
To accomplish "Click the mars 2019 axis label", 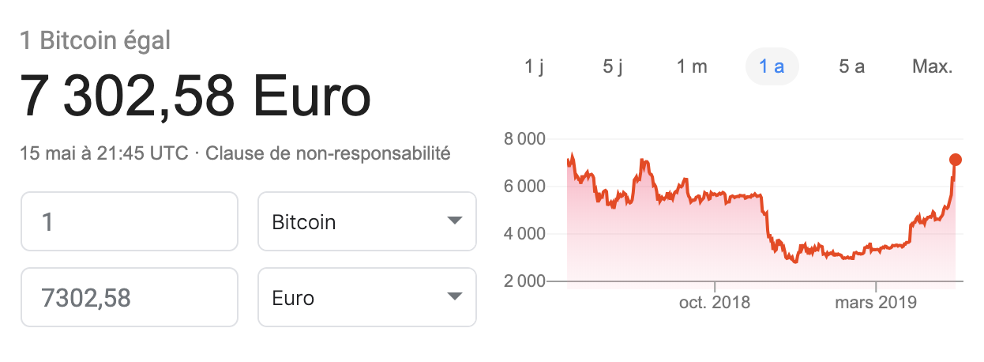I will coord(876,303).
